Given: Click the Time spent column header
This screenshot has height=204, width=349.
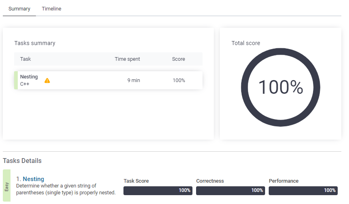Looking at the screenshot, I should click(x=127, y=59).
